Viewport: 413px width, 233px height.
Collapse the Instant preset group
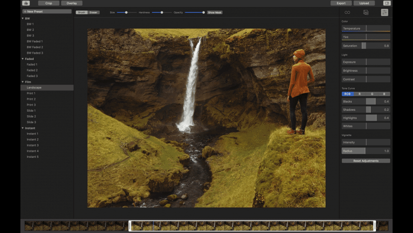(22, 128)
